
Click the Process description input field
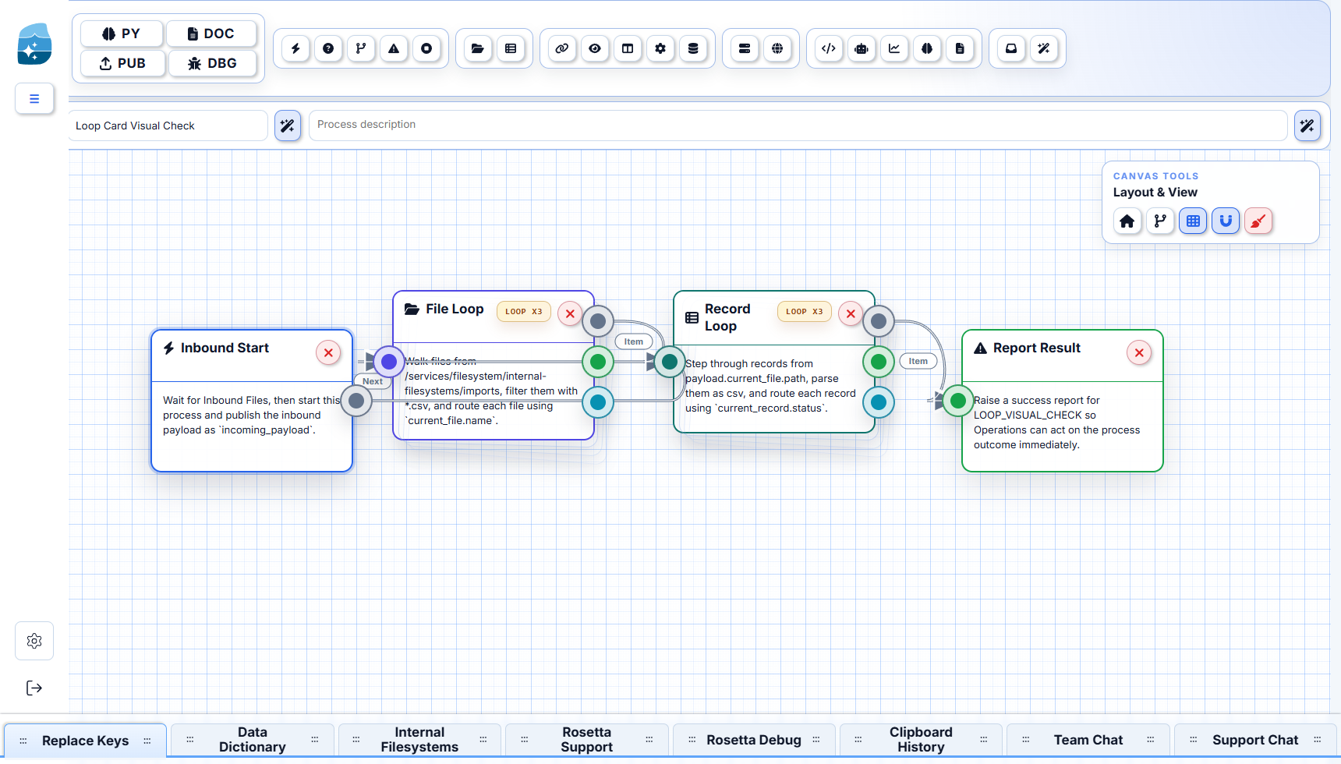point(798,126)
